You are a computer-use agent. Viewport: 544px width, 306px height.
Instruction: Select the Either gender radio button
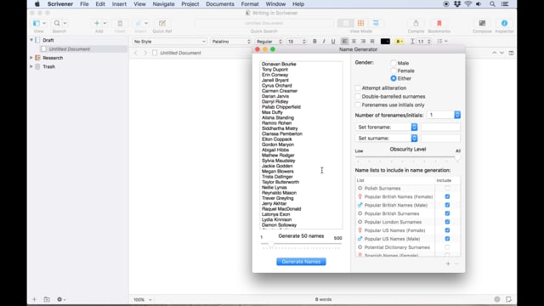393,78
